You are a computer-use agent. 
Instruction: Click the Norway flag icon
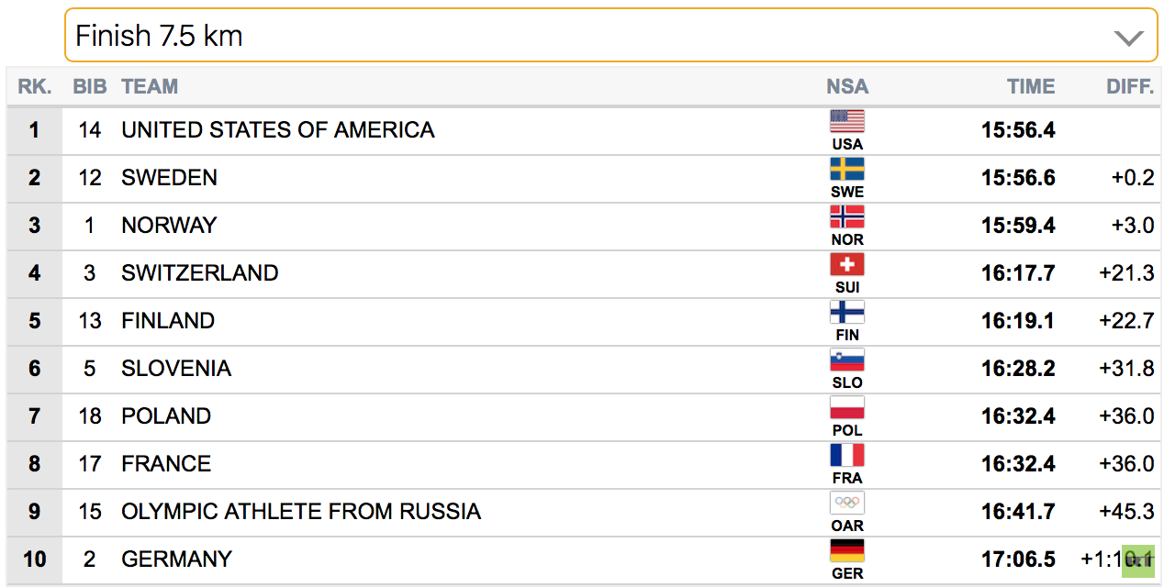(847, 216)
